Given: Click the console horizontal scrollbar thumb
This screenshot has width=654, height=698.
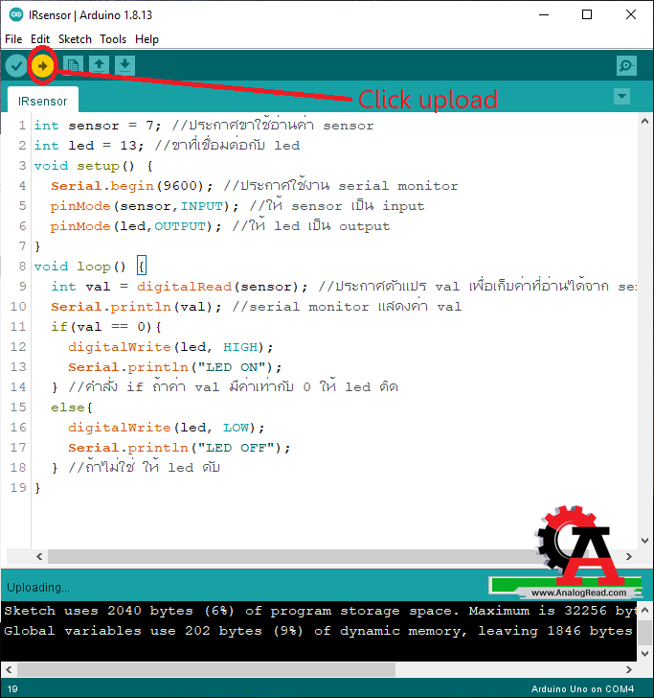Looking at the screenshot, I should click(206, 669).
